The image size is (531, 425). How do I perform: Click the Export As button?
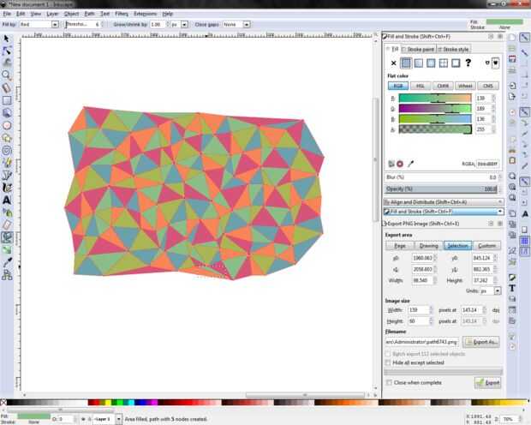[x=481, y=342]
